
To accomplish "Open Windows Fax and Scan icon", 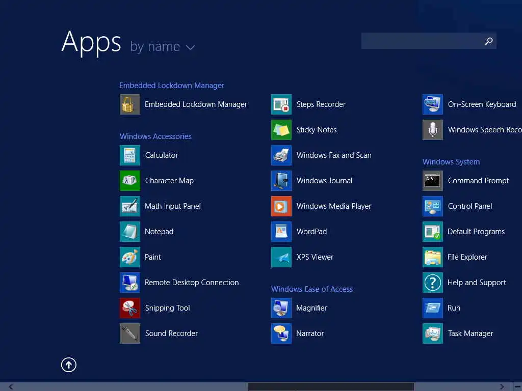I will point(281,155).
